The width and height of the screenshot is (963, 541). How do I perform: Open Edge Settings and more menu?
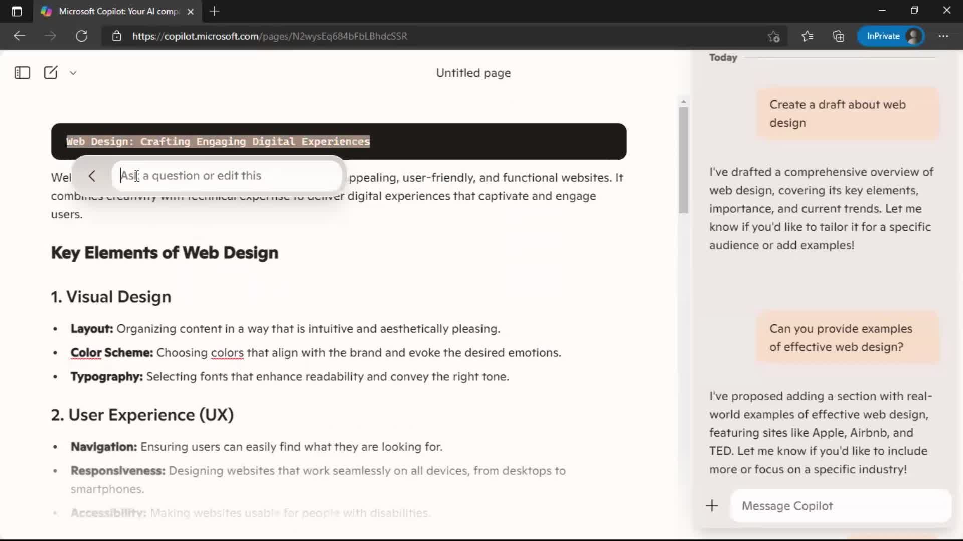(x=943, y=36)
